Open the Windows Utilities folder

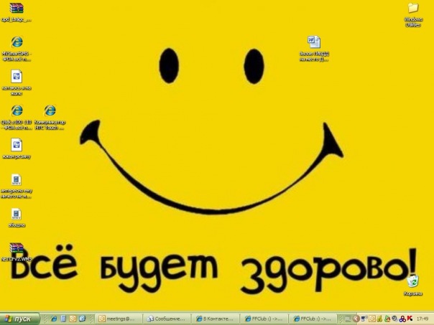413,9
